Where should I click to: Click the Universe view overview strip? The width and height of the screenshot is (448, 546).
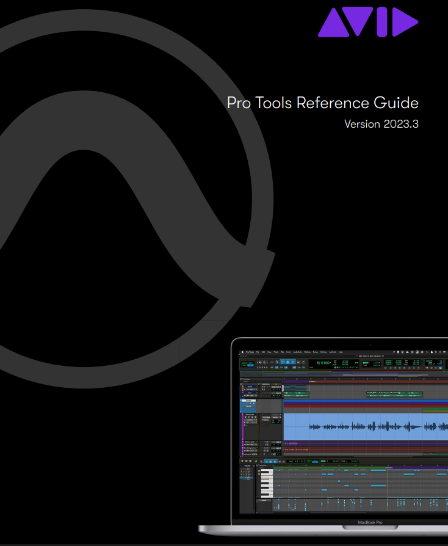click(x=344, y=374)
